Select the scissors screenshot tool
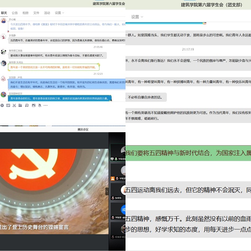 pyautogui.click(x=14, y=105)
